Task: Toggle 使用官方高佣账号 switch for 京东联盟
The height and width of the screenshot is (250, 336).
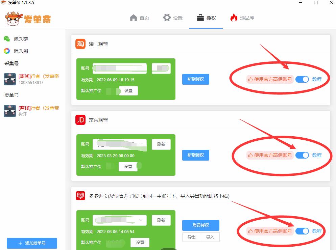Action: (302, 155)
